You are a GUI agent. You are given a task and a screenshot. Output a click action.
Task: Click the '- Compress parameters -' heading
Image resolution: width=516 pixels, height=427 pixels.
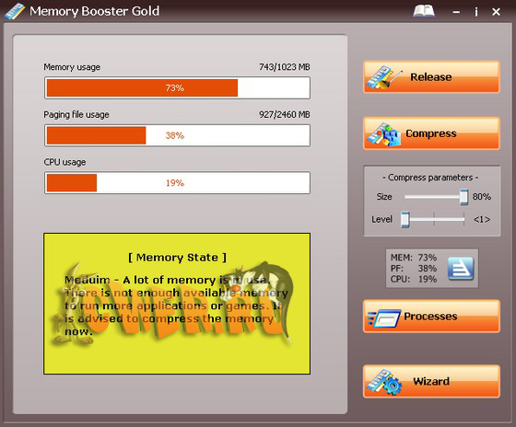(x=431, y=178)
